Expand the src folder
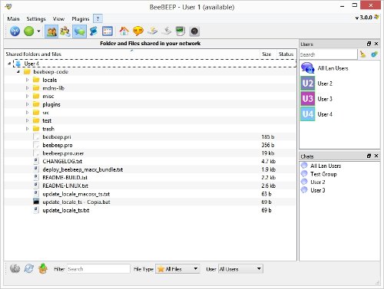Image resolution: width=384 pixels, height=289 pixels. pos(28,113)
